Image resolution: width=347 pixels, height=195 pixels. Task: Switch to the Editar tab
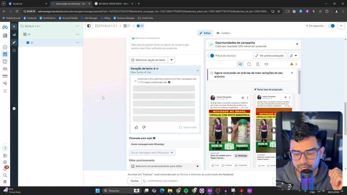point(205,33)
